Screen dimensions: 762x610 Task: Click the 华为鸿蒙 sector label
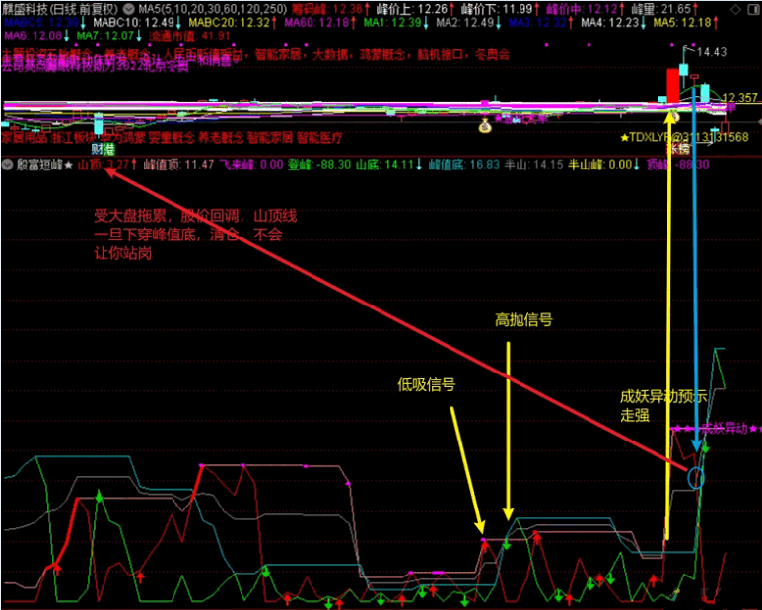(122, 137)
